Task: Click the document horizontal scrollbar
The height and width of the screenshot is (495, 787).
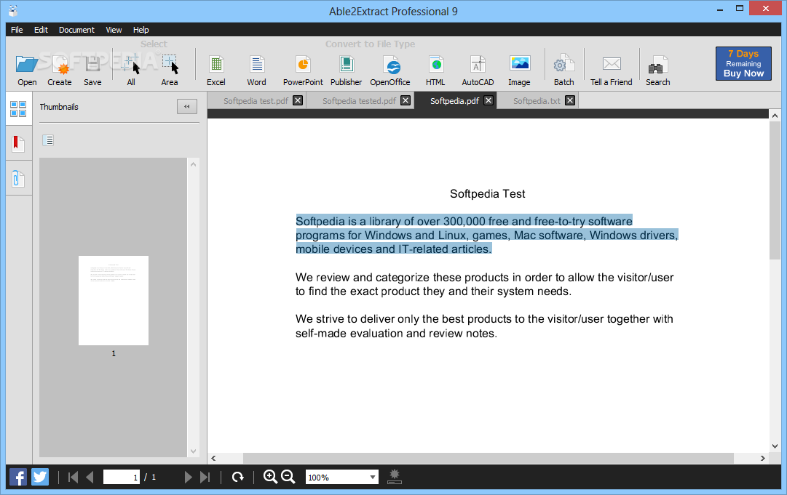Action: pyautogui.click(x=488, y=458)
